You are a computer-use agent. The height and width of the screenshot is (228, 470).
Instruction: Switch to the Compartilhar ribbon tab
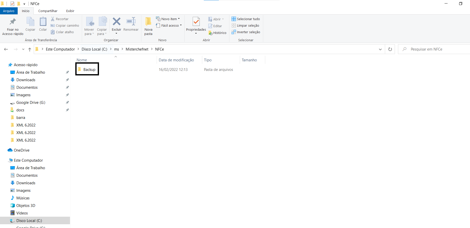[48, 11]
